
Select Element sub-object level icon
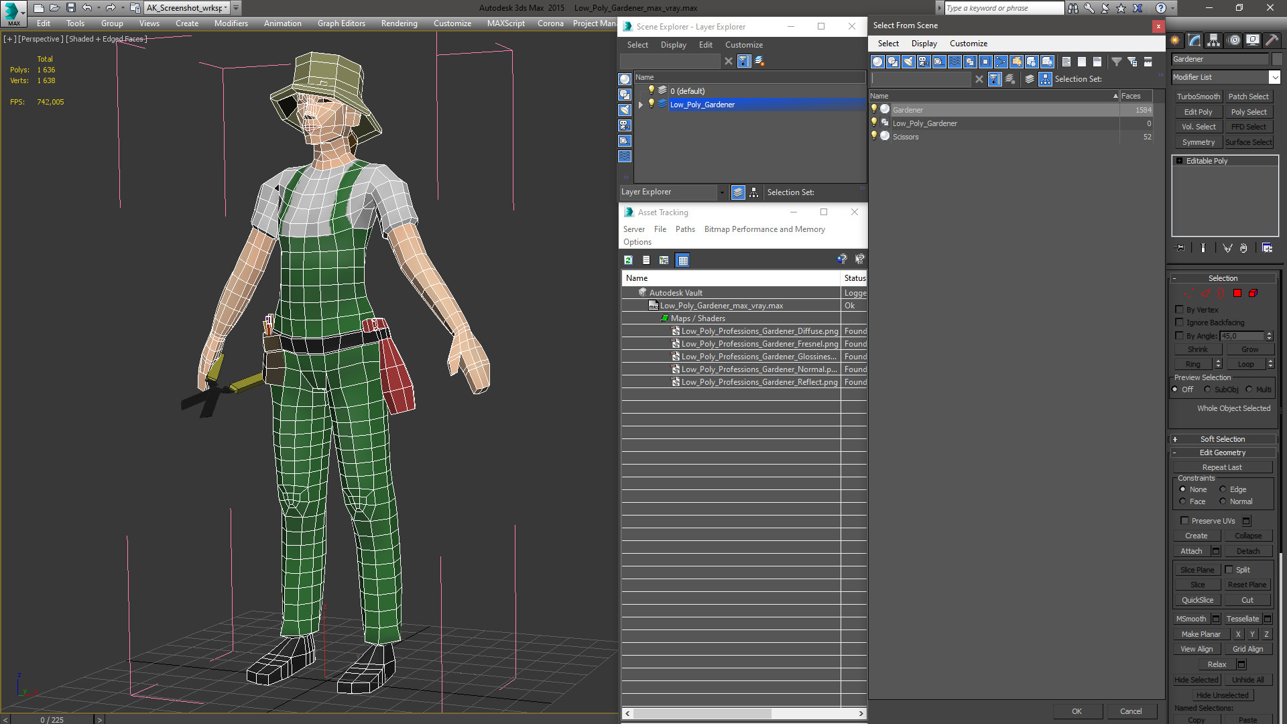[x=1253, y=294]
